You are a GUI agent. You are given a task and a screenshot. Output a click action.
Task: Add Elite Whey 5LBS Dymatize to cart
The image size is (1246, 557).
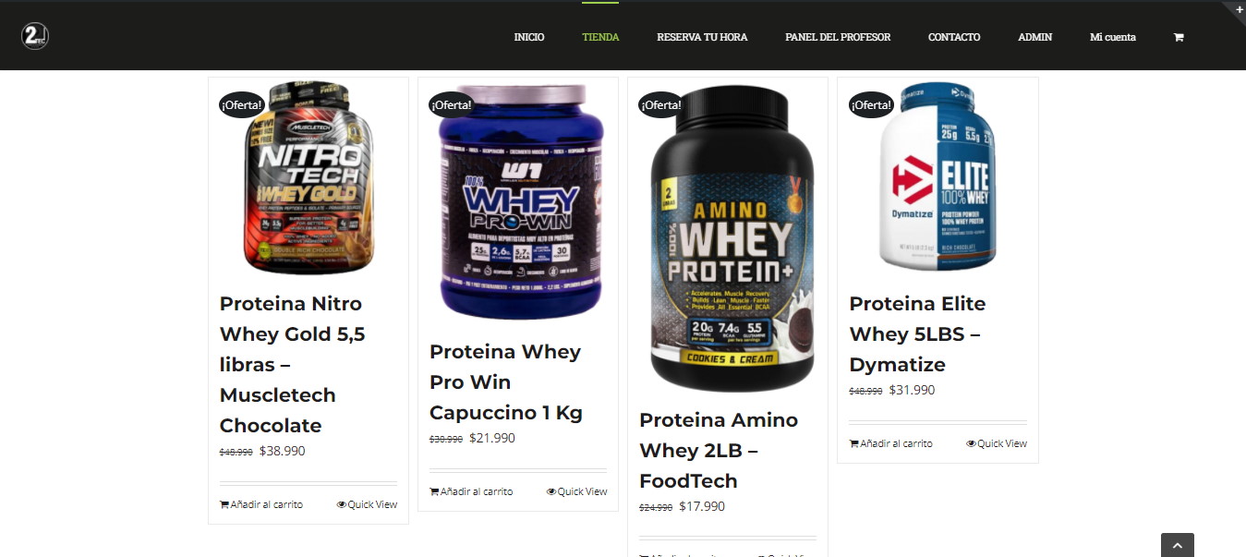click(x=890, y=443)
